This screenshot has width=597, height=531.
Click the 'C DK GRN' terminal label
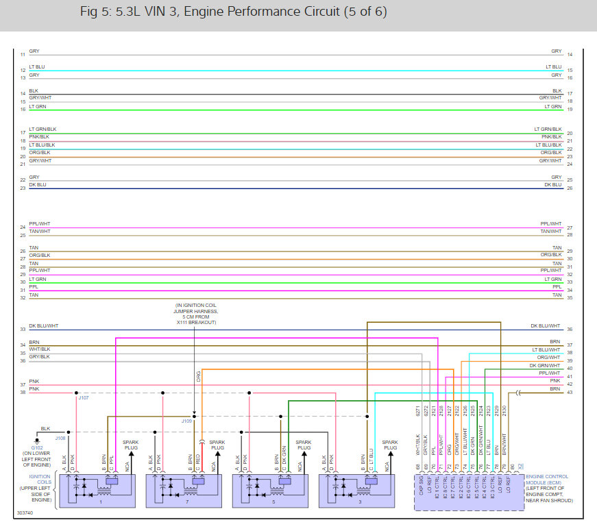284,458
